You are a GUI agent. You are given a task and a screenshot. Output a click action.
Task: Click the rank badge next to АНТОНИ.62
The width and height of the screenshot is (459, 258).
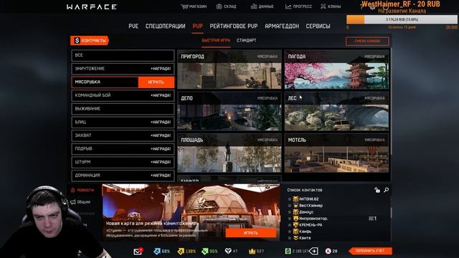[x=295, y=199]
